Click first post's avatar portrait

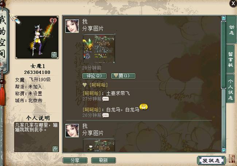click(72, 26)
